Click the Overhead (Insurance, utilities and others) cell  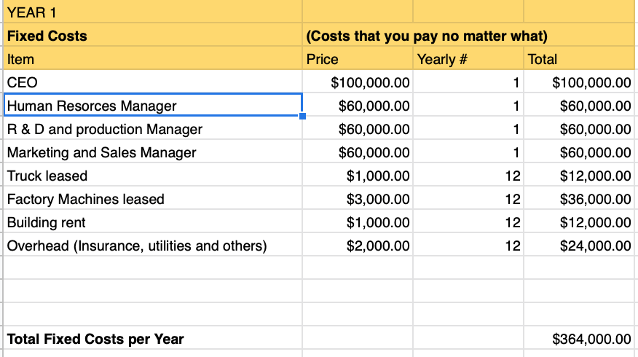tap(153, 245)
